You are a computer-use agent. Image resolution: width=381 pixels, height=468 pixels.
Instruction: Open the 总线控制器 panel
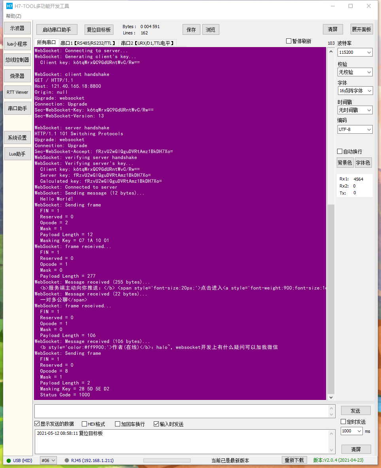17,60
